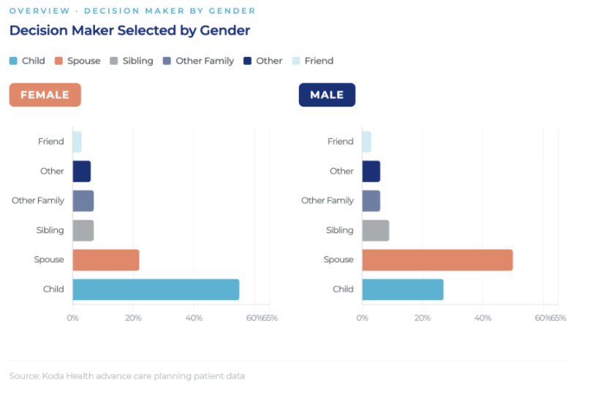Toggle the Friend legend entry
The image size is (595, 395).
pos(313,61)
